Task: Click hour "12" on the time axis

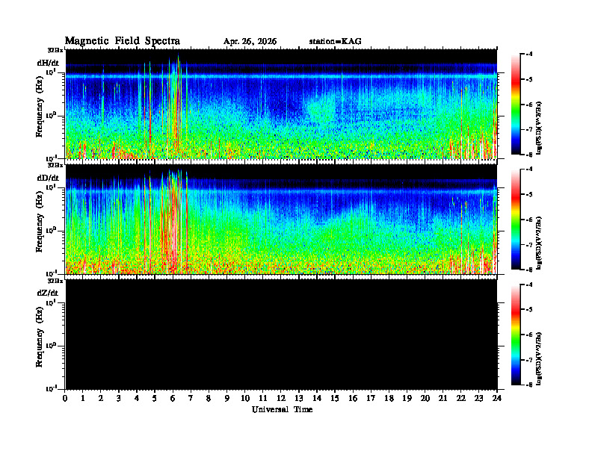Action: pos(281,398)
